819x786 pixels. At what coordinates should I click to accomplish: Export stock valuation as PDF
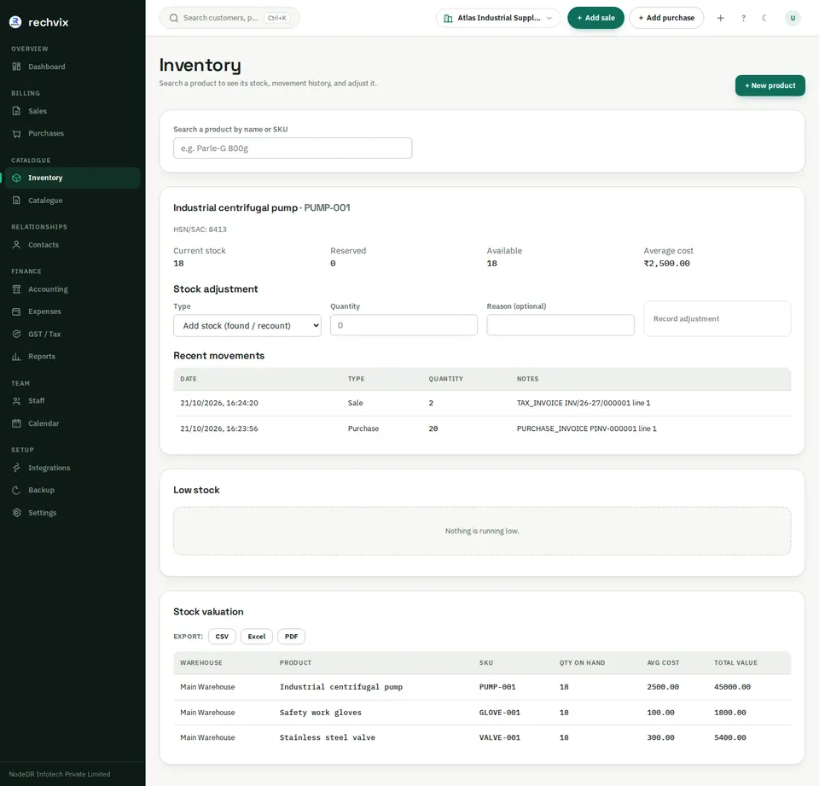click(292, 637)
